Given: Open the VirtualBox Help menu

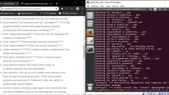Looking at the screenshot, I should tap(122, 6).
